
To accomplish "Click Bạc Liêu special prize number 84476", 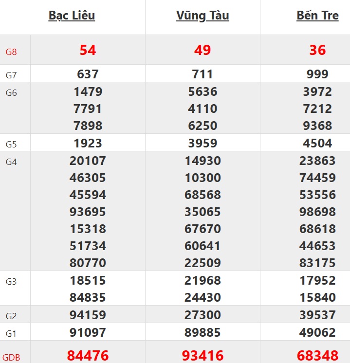I will coord(88,356).
